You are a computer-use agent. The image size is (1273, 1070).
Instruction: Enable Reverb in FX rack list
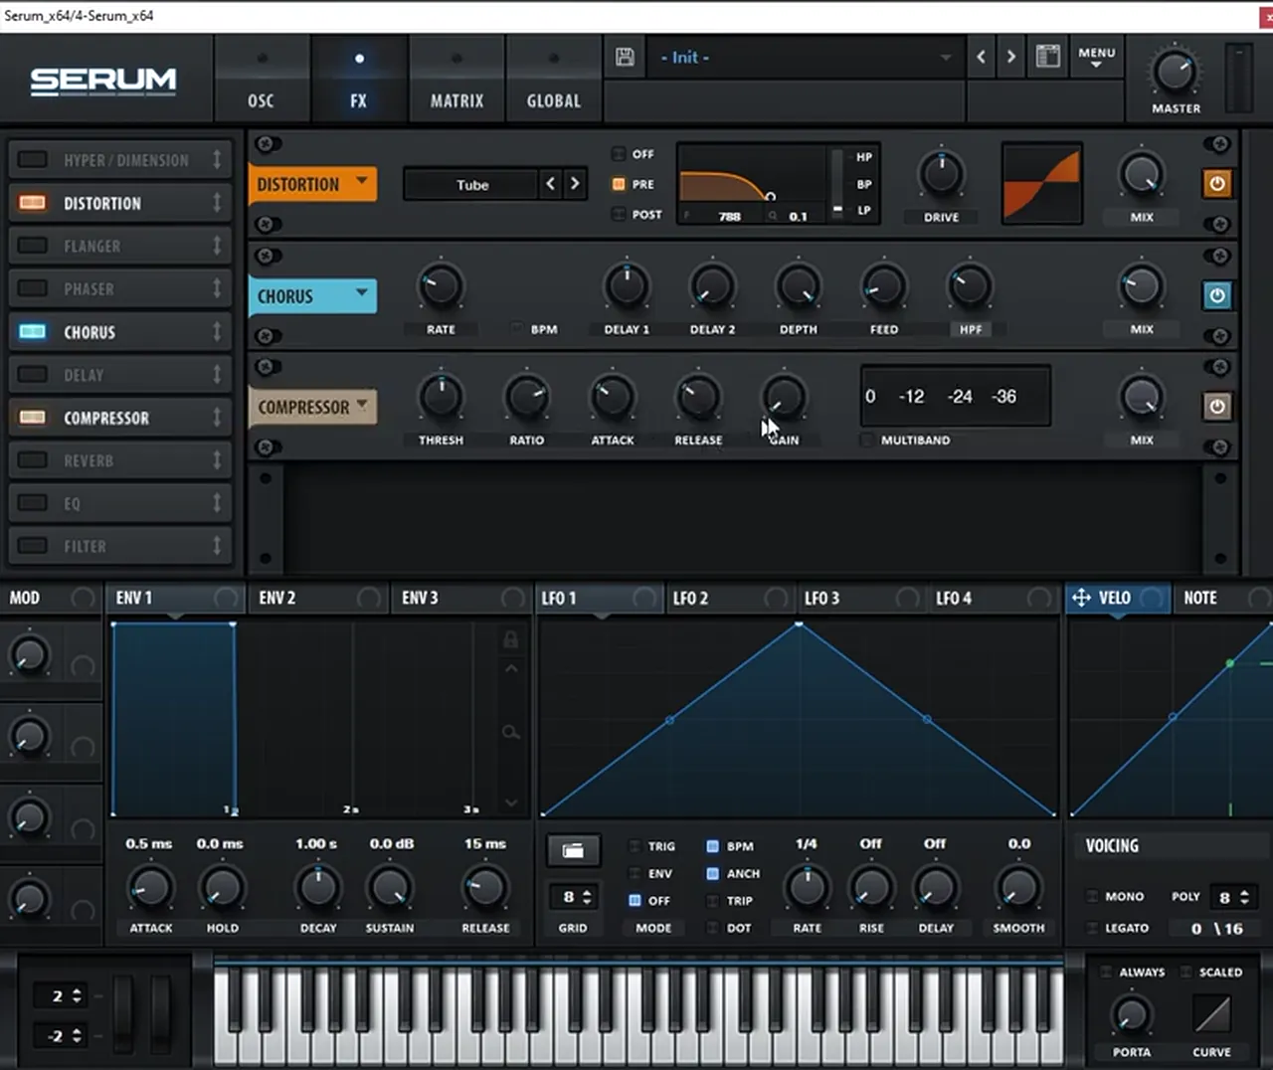coord(33,460)
